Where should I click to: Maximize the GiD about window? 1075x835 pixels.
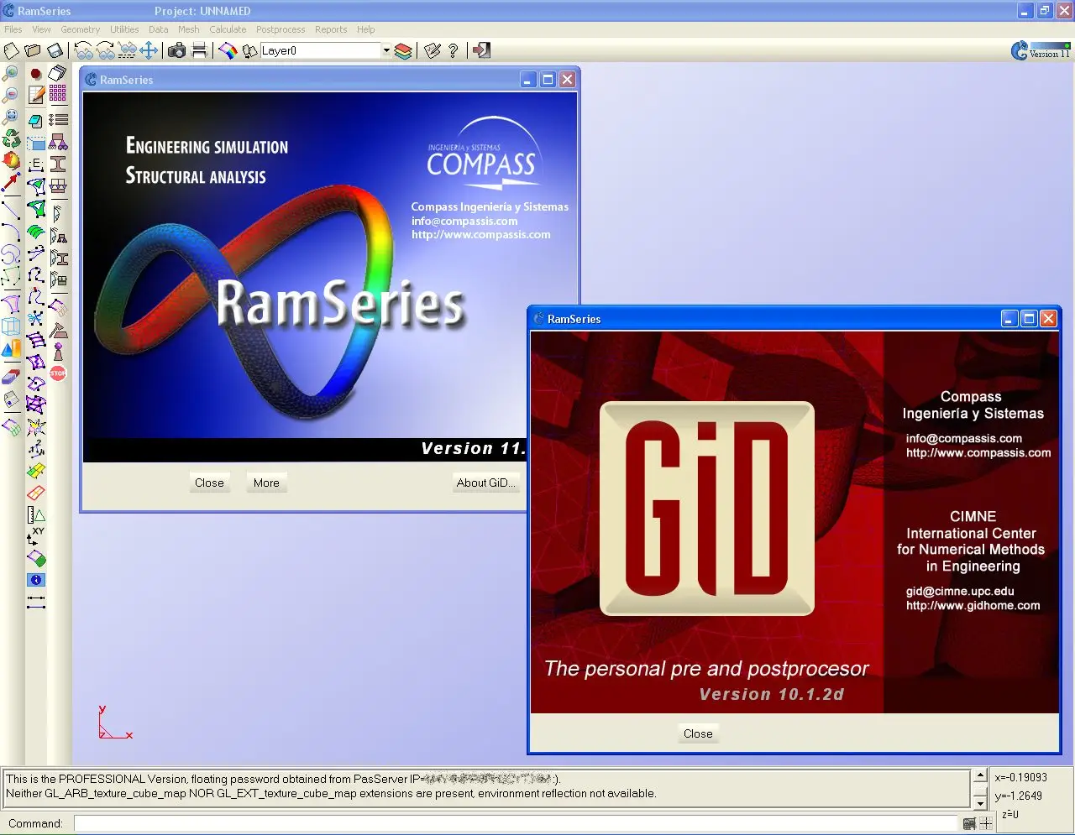[x=1029, y=319]
